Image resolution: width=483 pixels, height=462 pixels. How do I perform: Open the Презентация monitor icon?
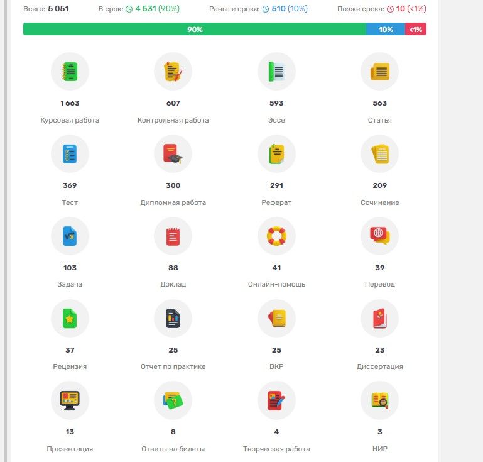coord(70,400)
